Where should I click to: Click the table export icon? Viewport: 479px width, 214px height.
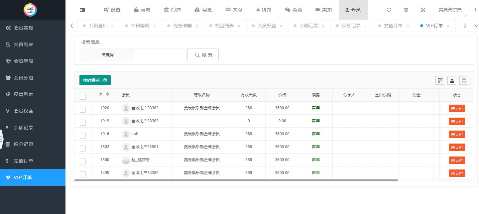[452, 80]
